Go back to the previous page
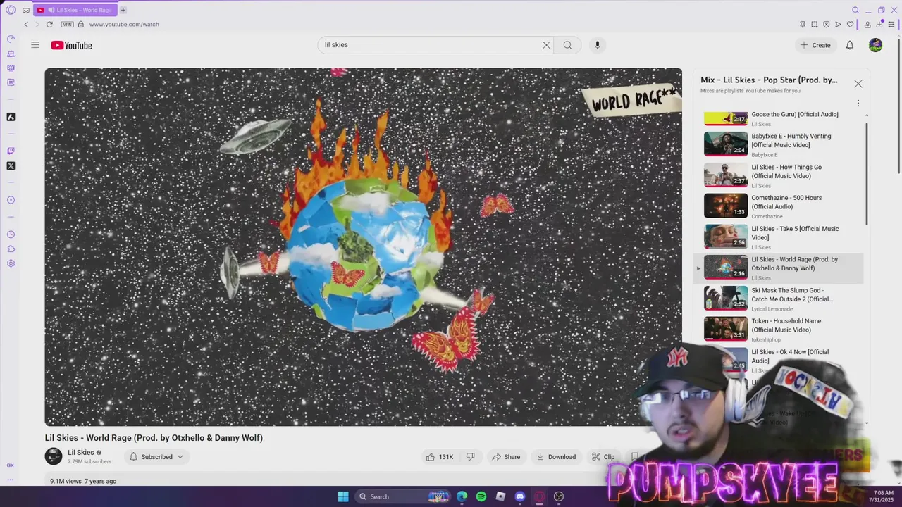The width and height of the screenshot is (902, 507). [x=26, y=24]
